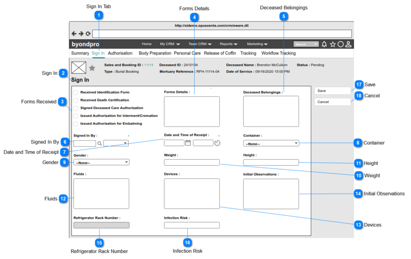Select the Sign In tab
Screen dimensions: 411x259
98,54
